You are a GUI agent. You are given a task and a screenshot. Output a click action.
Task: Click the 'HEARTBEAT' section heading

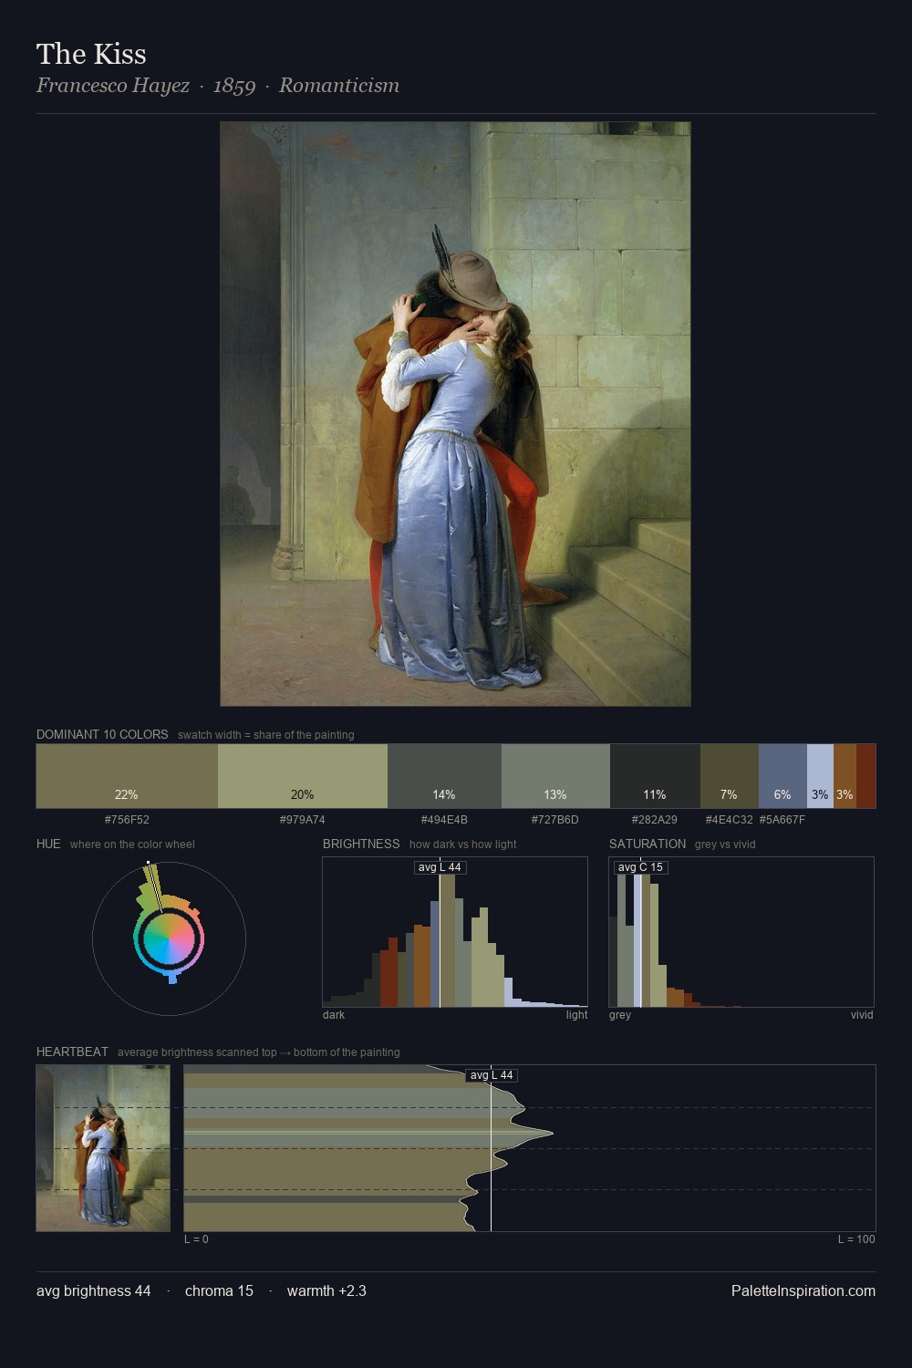tap(72, 1052)
